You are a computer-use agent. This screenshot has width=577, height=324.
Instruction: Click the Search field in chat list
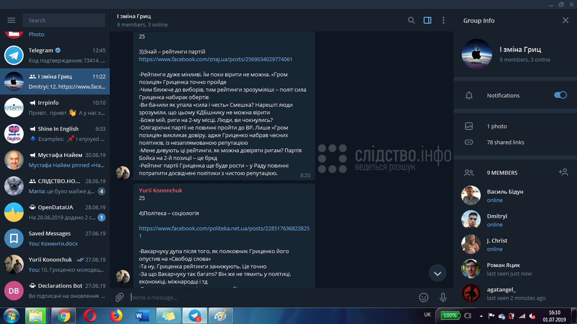tap(64, 20)
